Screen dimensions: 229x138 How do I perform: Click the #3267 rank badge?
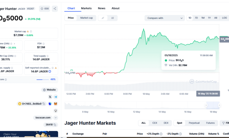(31, 9)
